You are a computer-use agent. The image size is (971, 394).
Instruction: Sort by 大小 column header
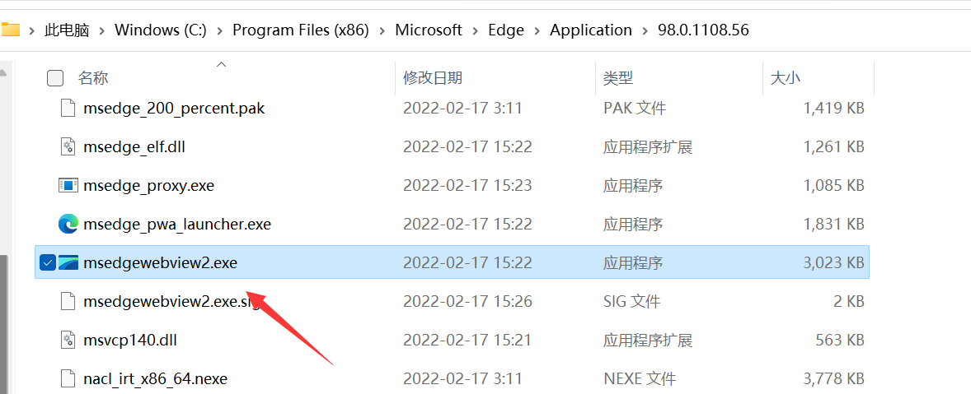(x=785, y=78)
